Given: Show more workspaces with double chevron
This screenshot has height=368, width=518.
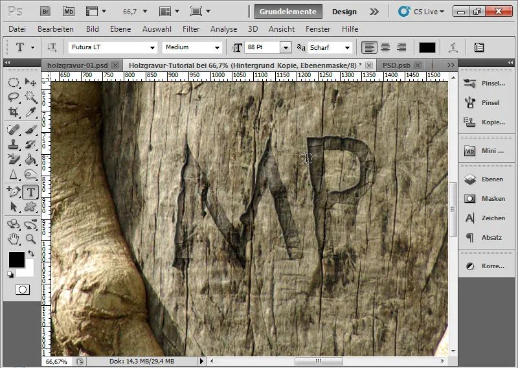Looking at the screenshot, I should pos(374,12).
